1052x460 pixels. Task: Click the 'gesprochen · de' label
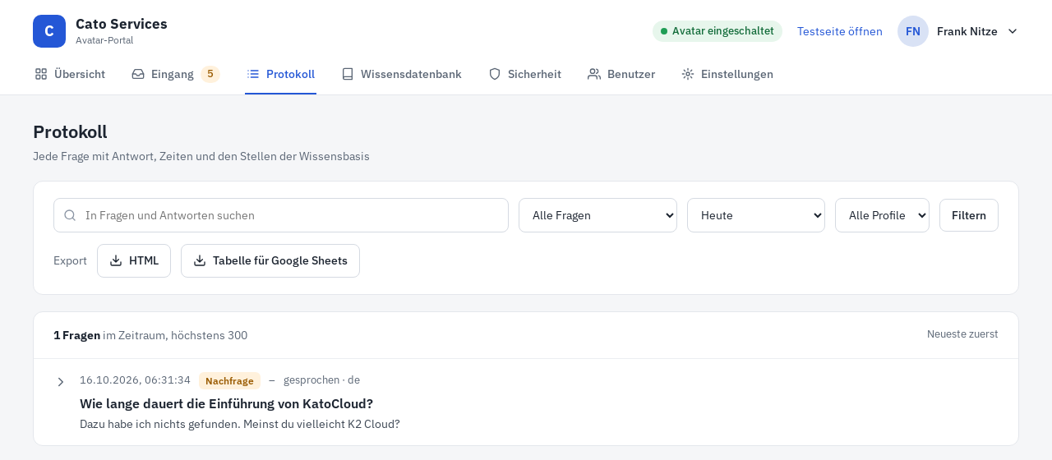(321, 380)
